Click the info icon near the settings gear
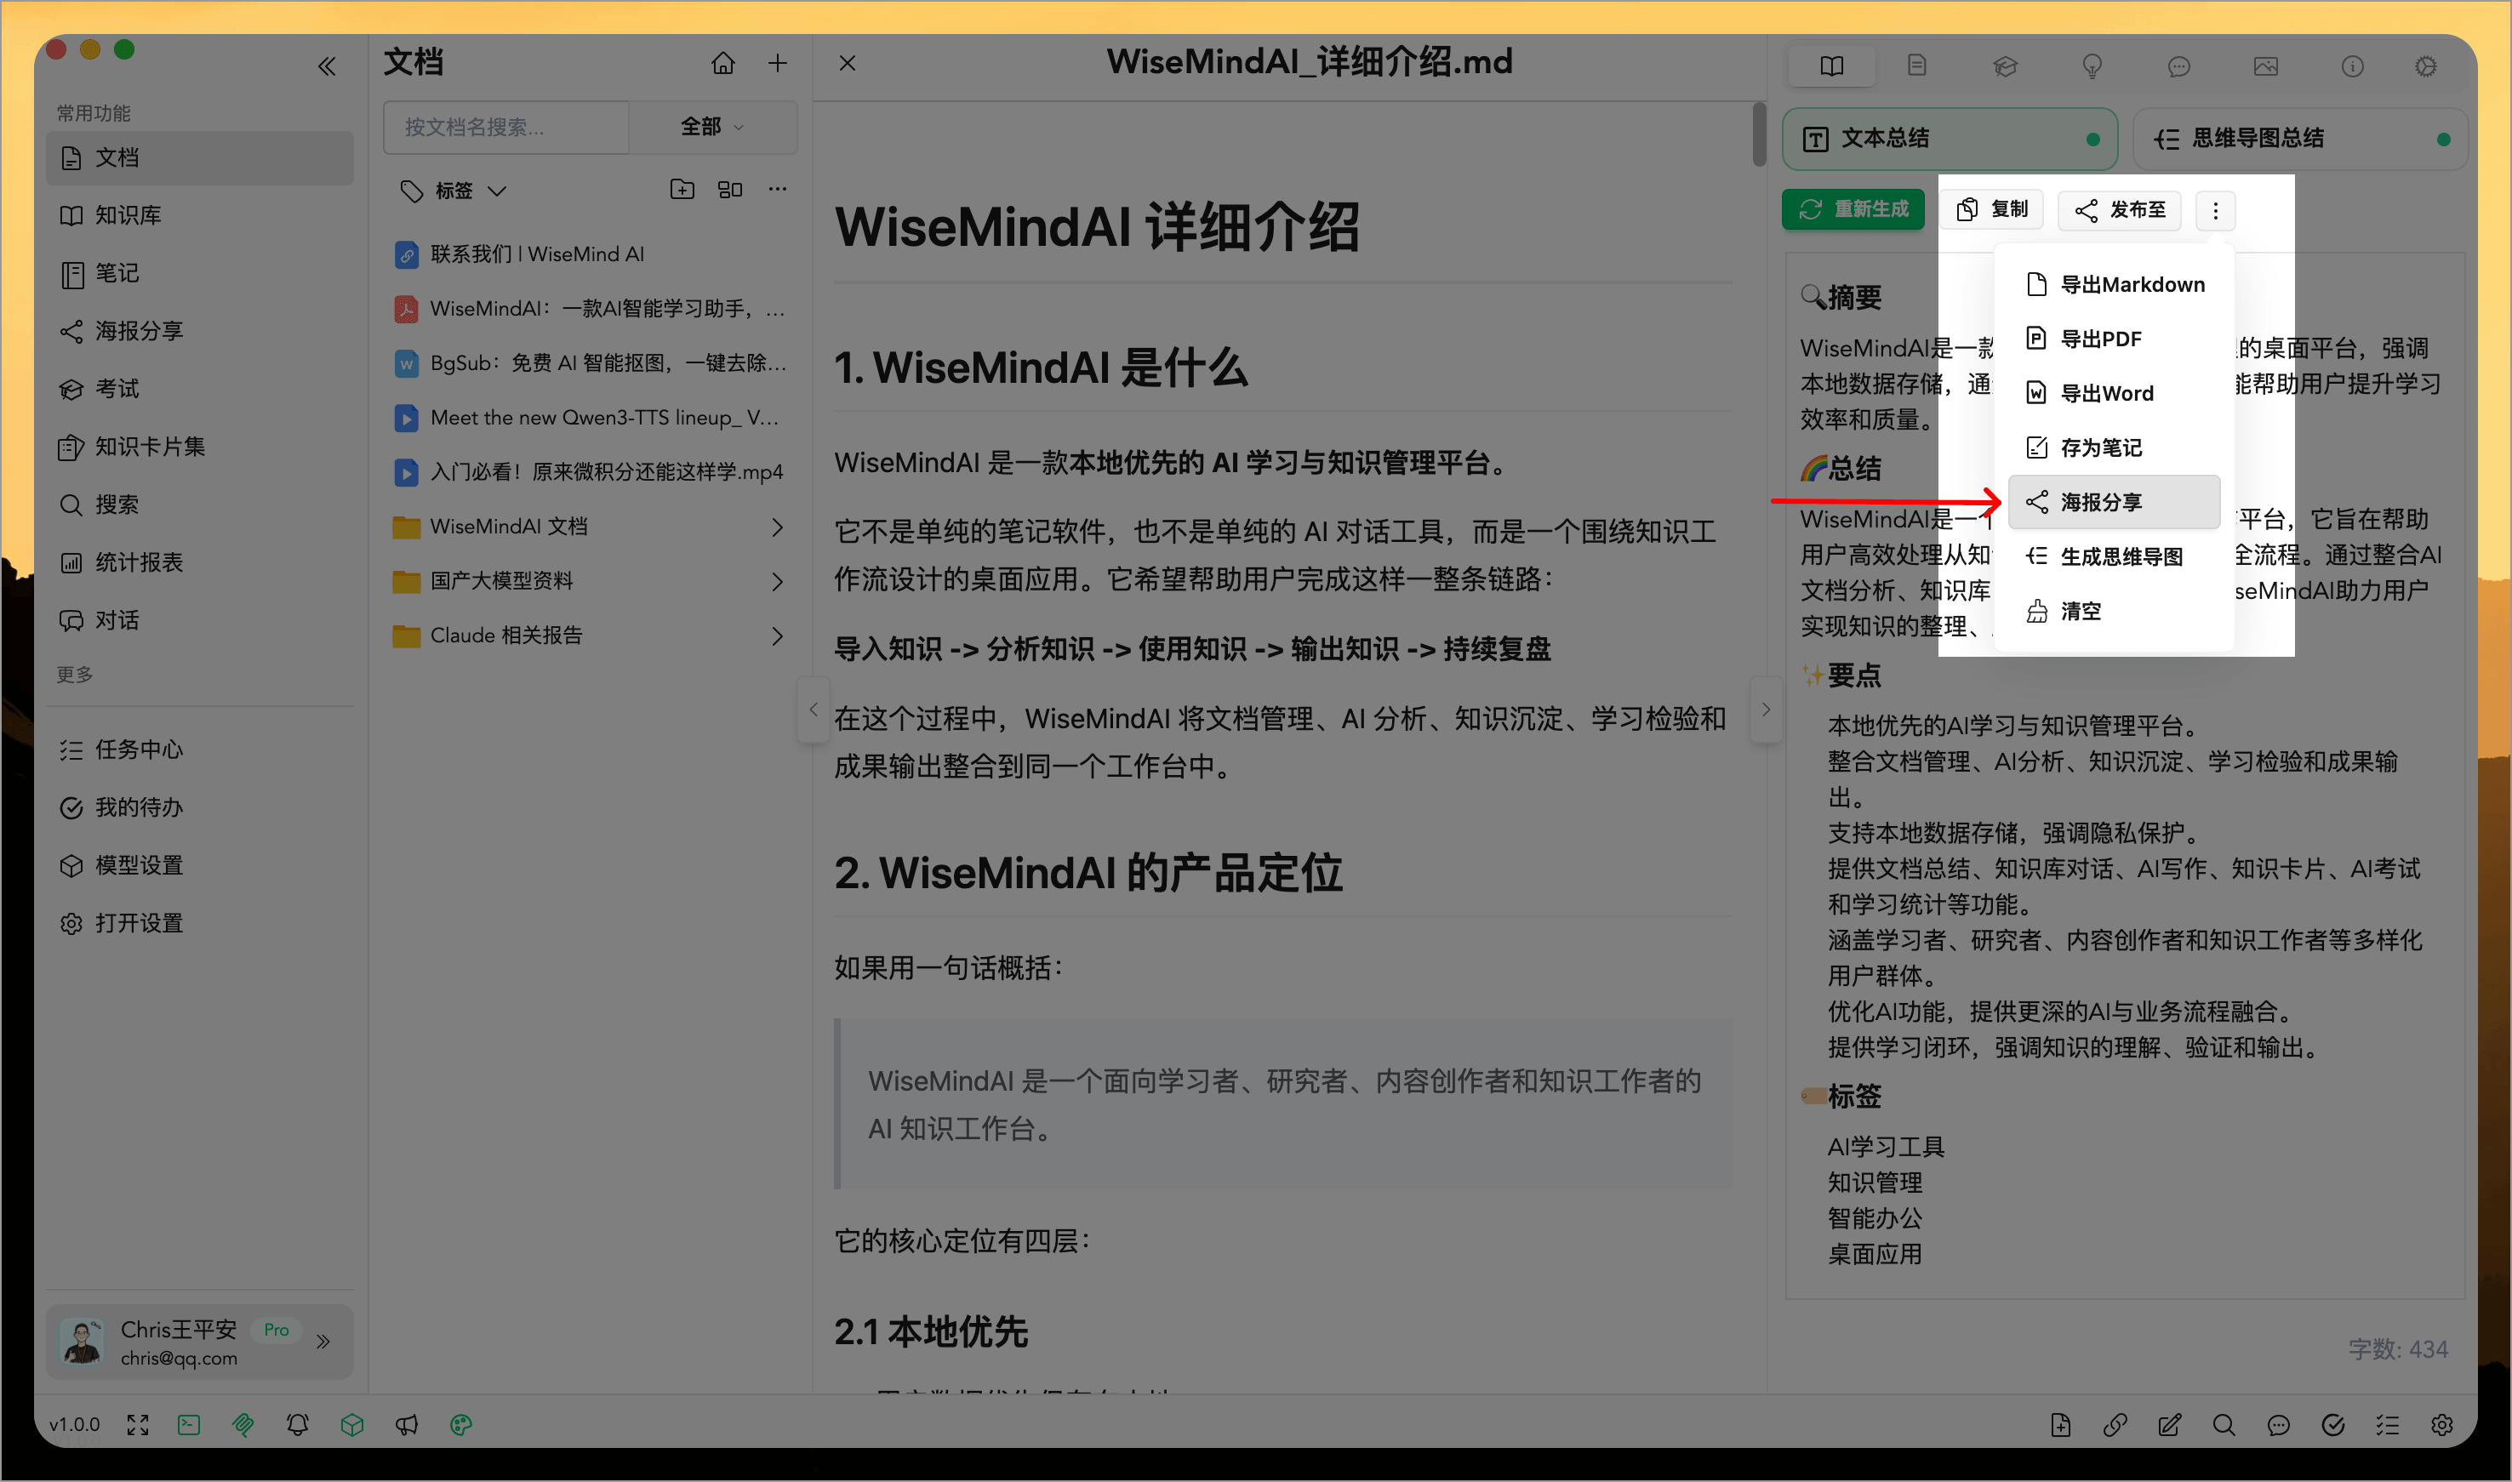This screenshot has width=2512, height=1482. (2353, 66)
